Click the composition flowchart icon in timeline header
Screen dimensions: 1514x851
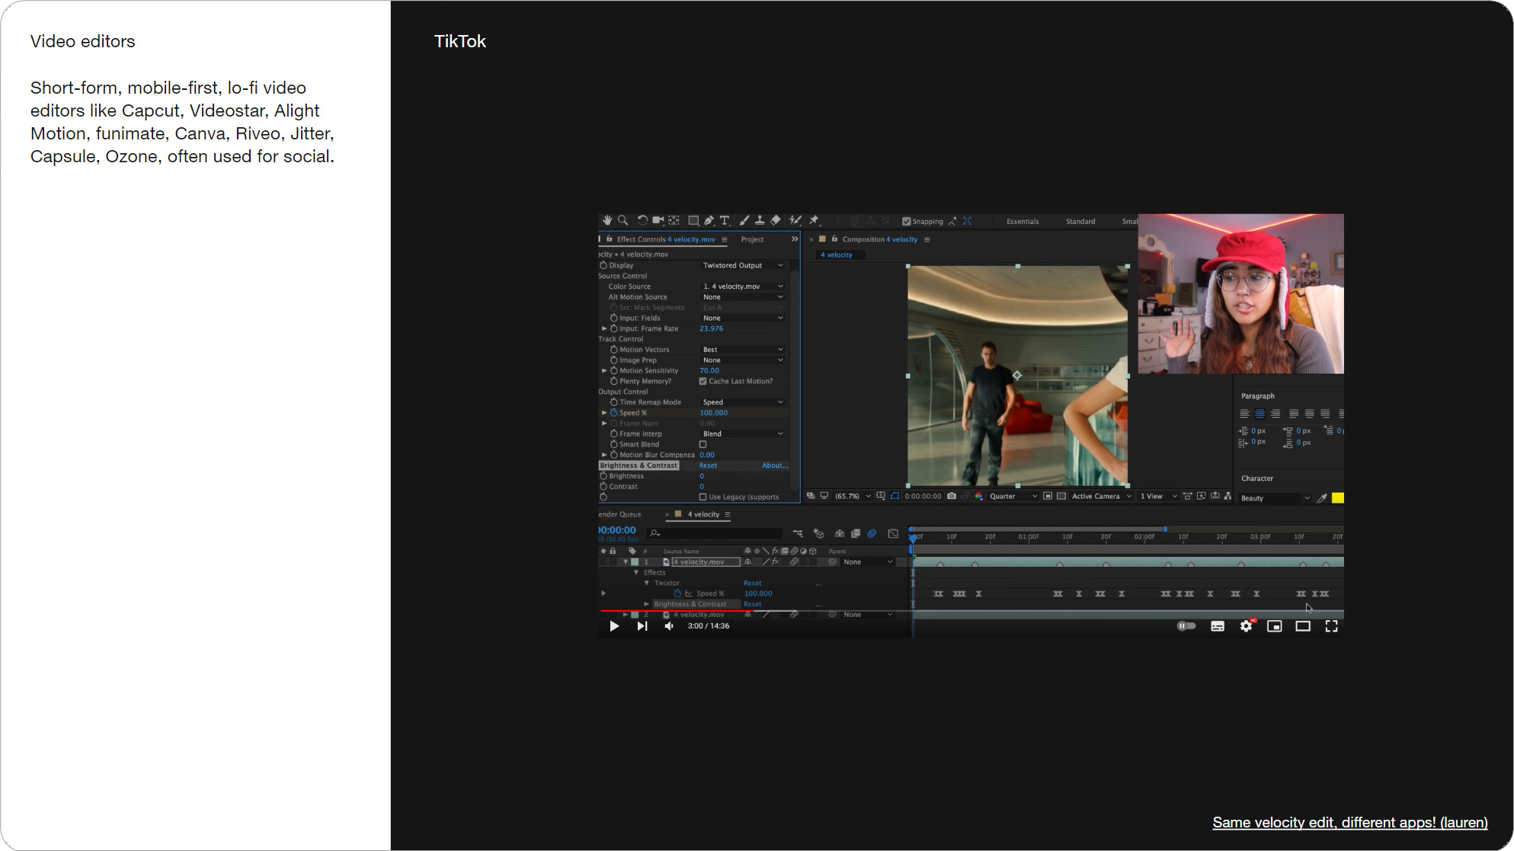(x=798, y=533)
